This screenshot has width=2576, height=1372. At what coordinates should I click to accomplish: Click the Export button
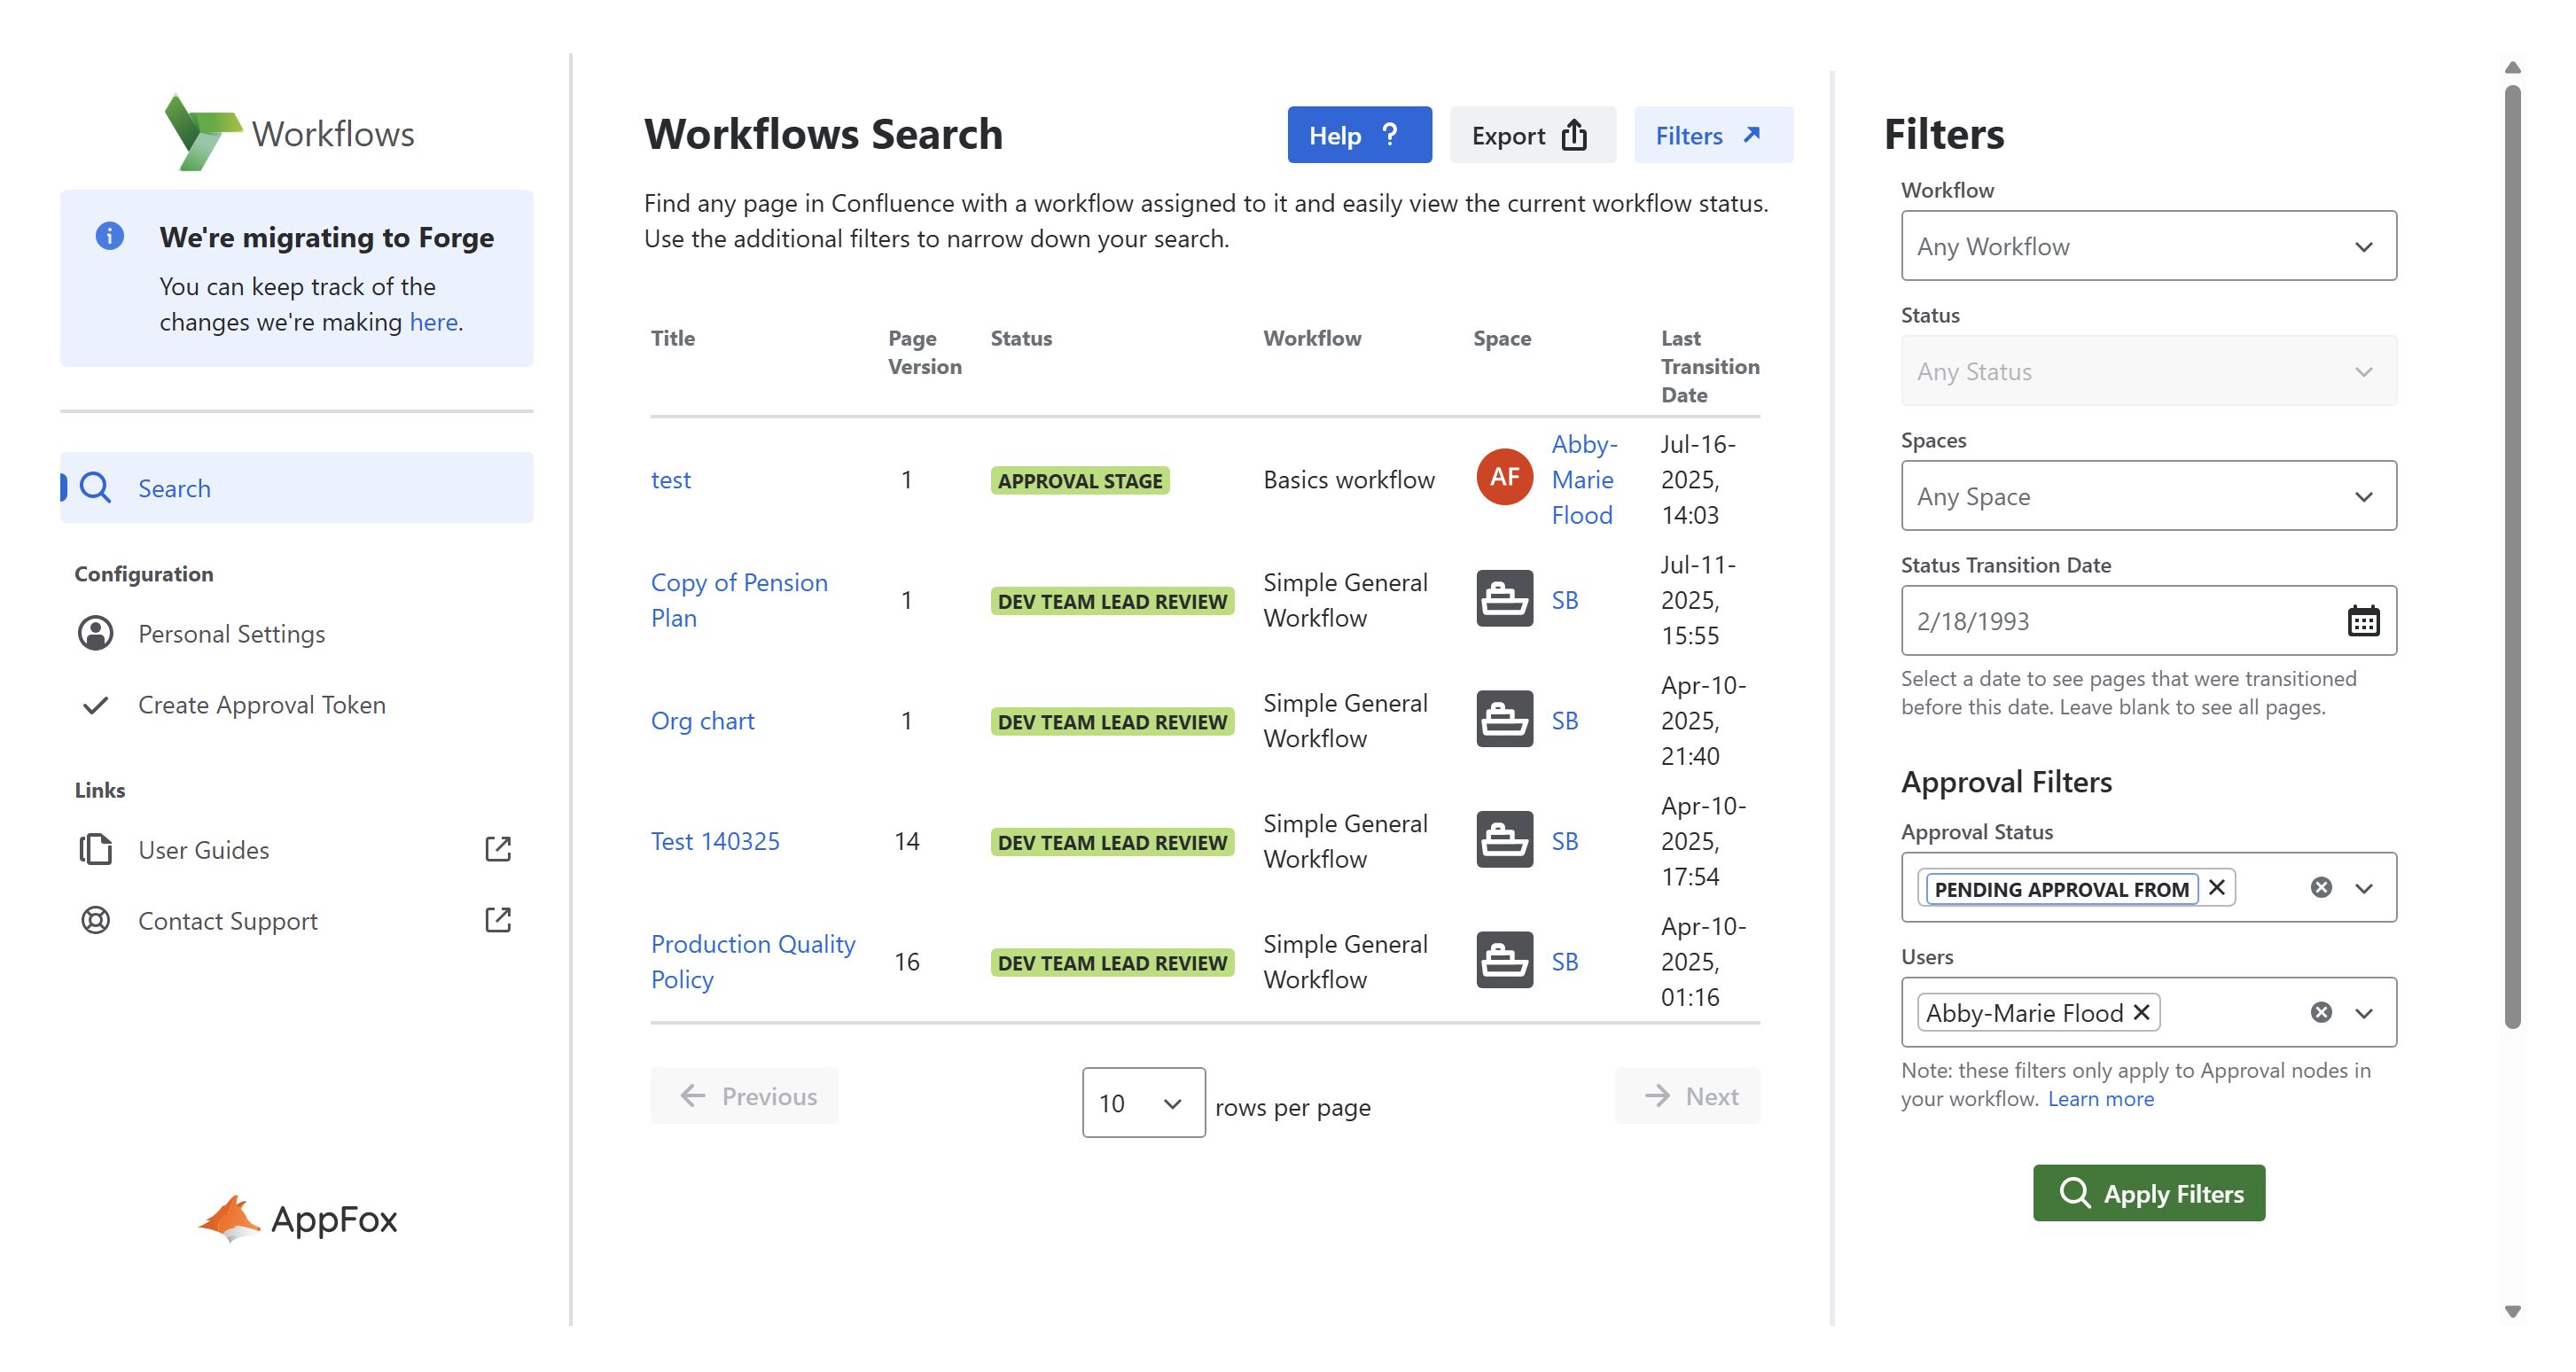coord(1530,135)
